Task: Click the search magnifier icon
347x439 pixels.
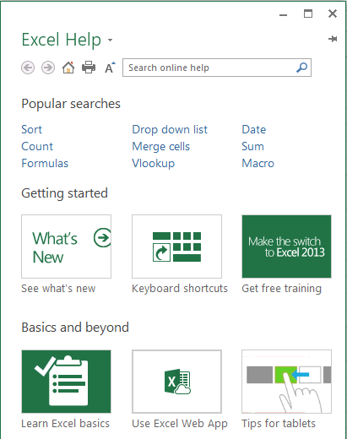Action: 301,68
